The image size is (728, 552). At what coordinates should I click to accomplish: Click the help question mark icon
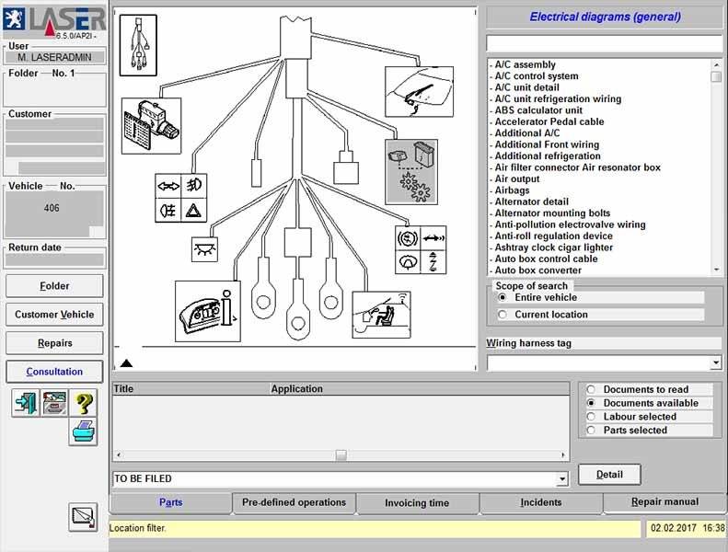pos(84,402)
